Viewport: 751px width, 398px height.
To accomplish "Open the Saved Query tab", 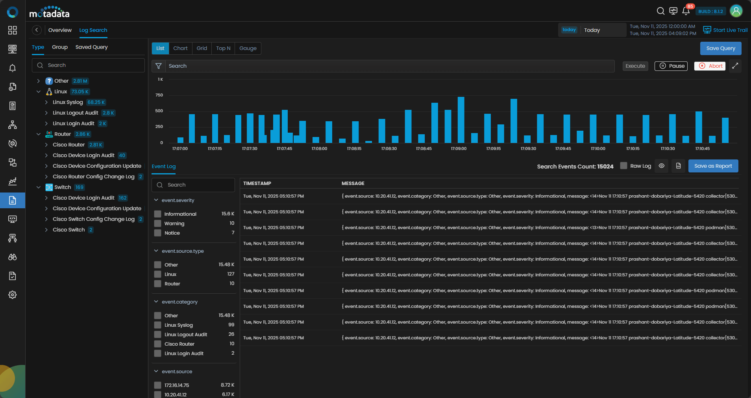I will [x=91, y=47].
